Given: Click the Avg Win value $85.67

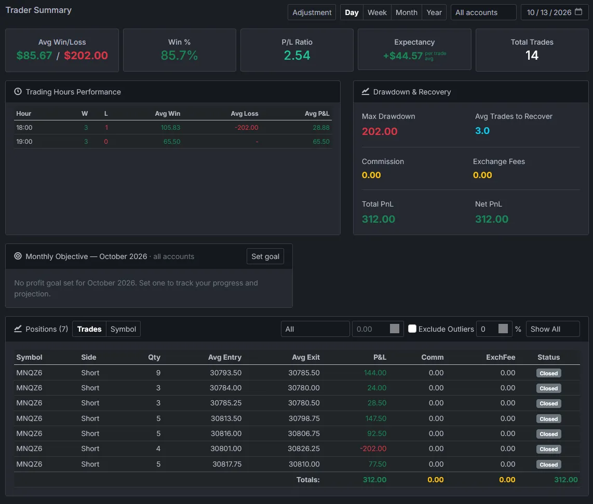Looking at the screenshot, I should (34, 56).
